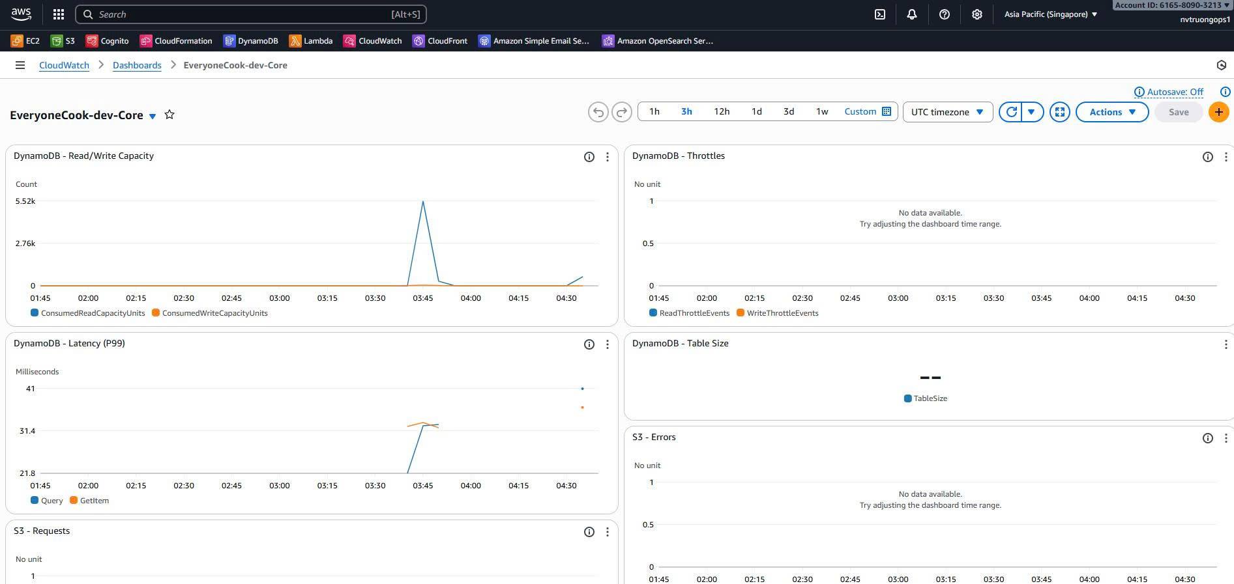1234x584 pixels.
Task: Select the 3d time range
Action: [789, 111]
